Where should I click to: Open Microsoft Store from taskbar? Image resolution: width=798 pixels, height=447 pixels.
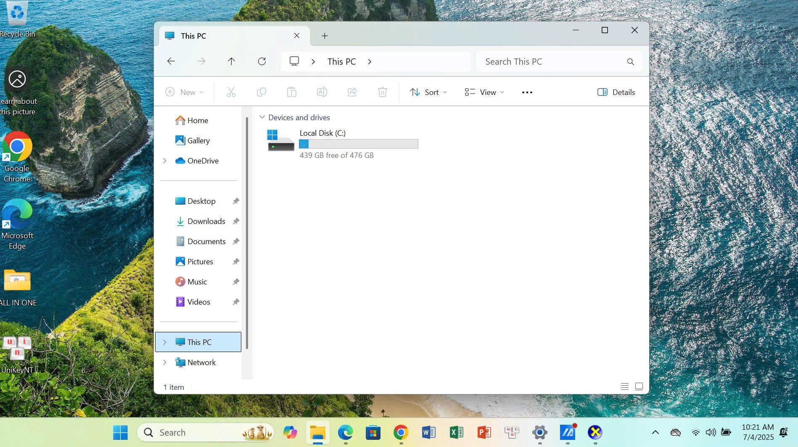(373, 432)
